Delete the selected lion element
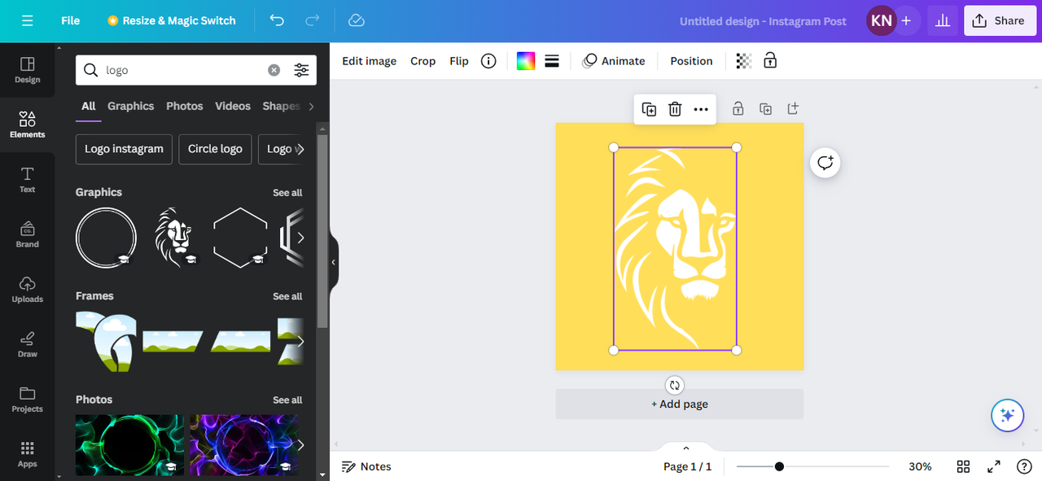This screenshot has height=481, width=1042. tap(675, 109)
